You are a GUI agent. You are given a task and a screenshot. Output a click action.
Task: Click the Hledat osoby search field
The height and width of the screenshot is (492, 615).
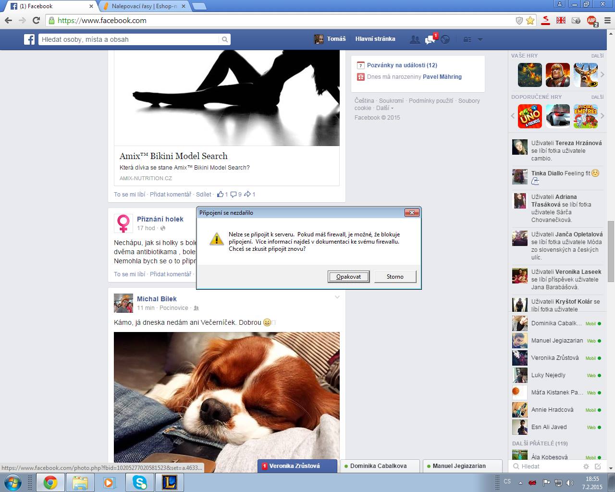[129, 39]
